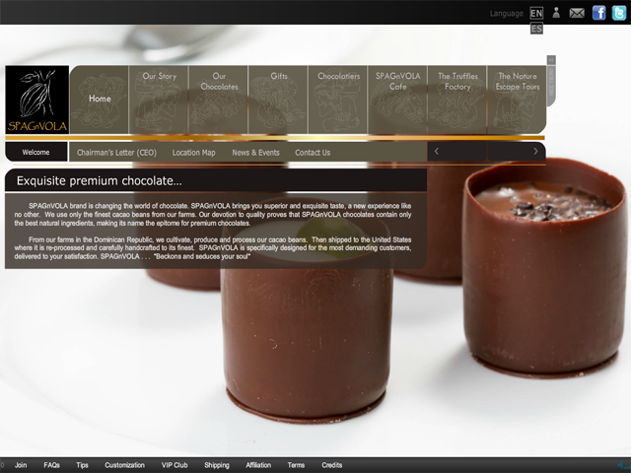Image resolution: width=631 pixels, height=473 pixels.
Task: Select the Welcome tab
Action: click(x=36, y=152)
